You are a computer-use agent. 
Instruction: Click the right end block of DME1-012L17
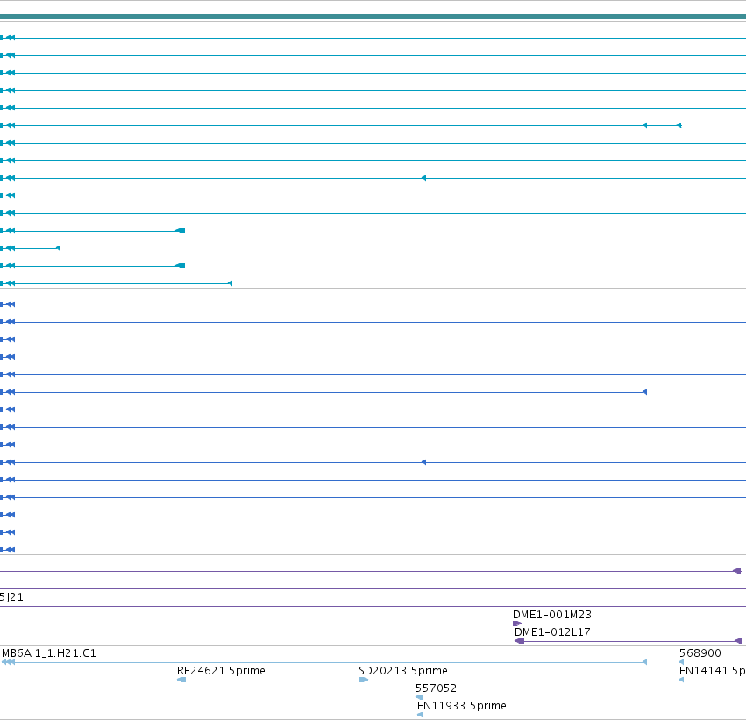(x=738, y=641)
